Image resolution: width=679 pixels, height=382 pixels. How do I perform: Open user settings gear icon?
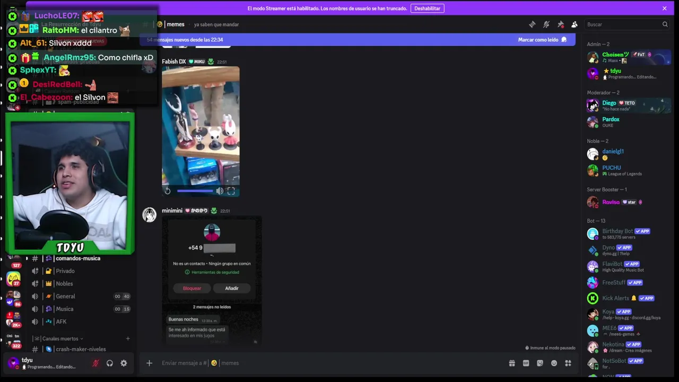[x=124, y=363]
